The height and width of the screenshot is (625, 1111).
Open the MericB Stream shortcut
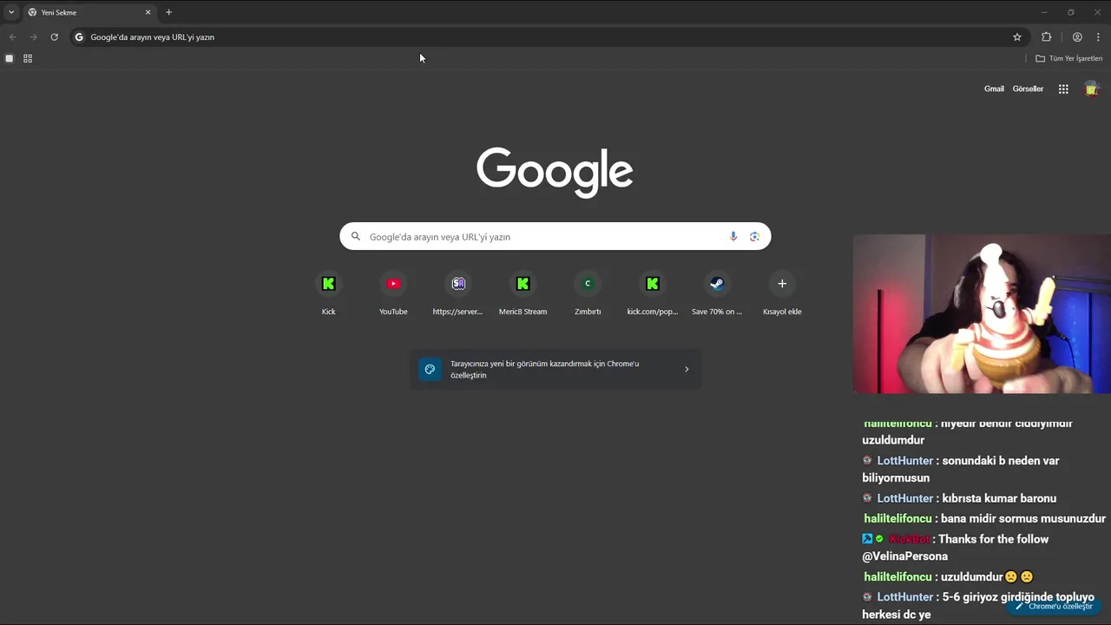[x=523, y=293]
